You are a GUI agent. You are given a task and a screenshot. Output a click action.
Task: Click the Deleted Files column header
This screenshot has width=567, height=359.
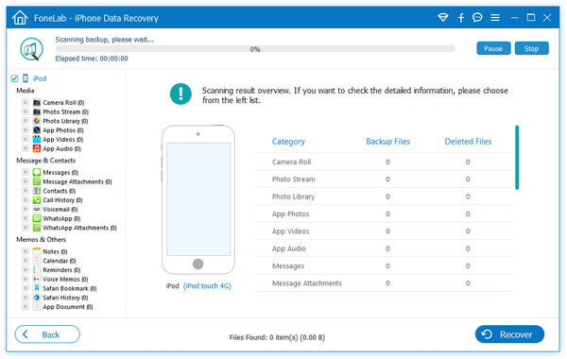coord(468,142)
